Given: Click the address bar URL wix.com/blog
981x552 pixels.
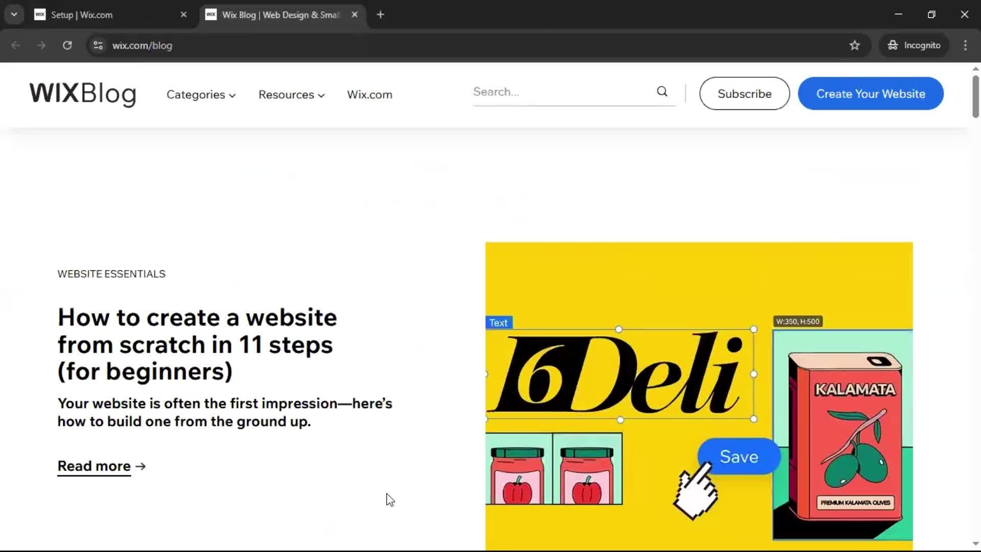Looking at the screenshot, I should (x=142, y=45).
